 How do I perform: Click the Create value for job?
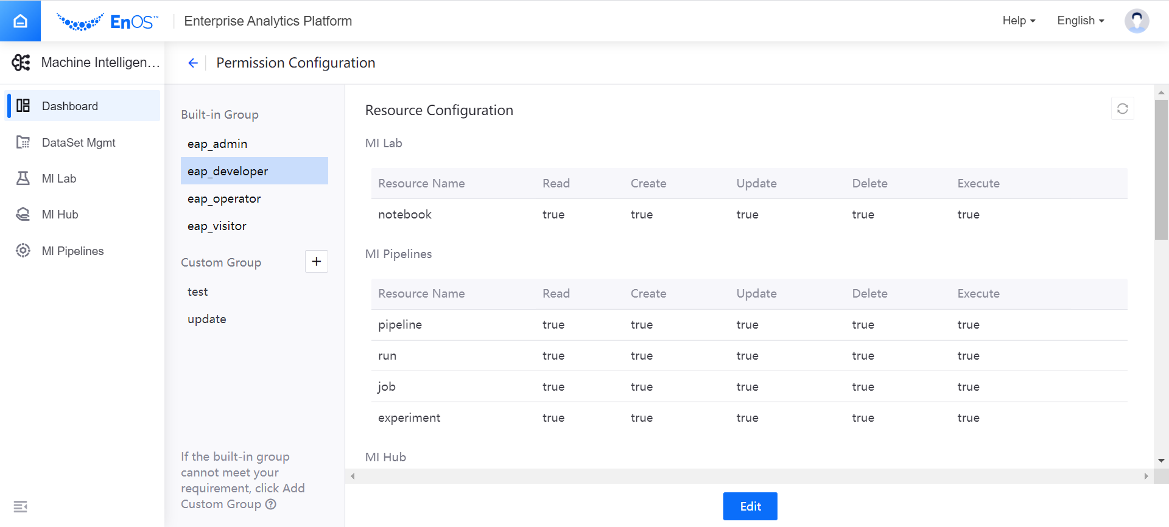(x=642, y=386)
